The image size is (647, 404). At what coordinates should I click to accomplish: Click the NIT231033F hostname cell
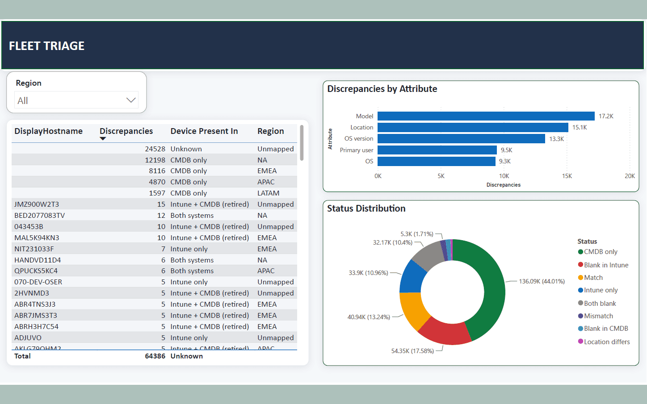tap(34, 249)
